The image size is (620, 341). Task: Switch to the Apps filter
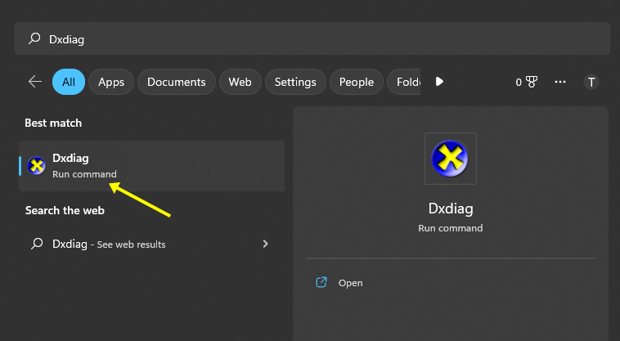(x=111, y=82)
